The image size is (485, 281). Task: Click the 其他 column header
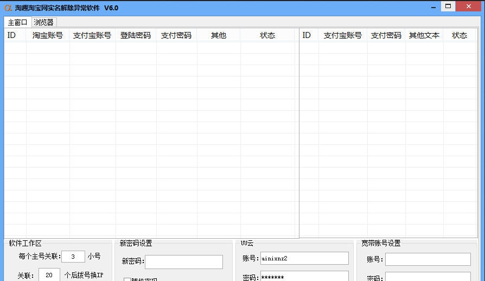tap(219, 35)
